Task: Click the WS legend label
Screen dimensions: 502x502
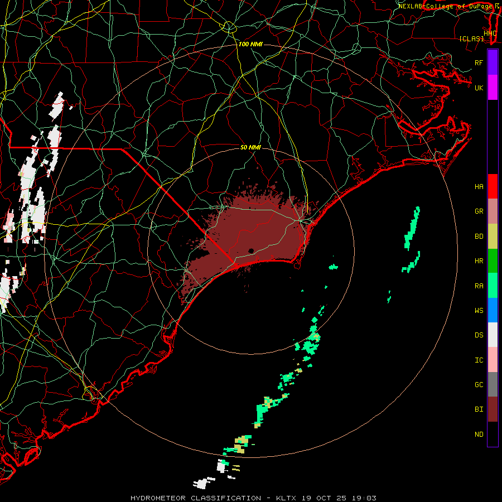Action: pyautogui.click(x=479, y=311)
